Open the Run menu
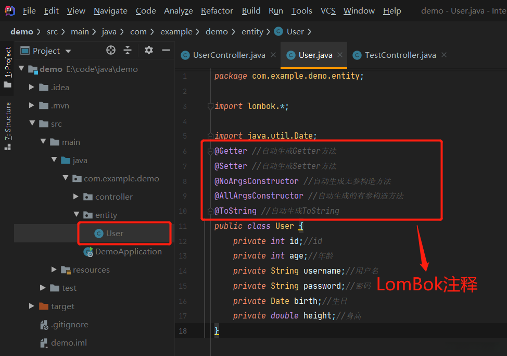This screenshot has width=507, height=356. click(x=276, y=10)
